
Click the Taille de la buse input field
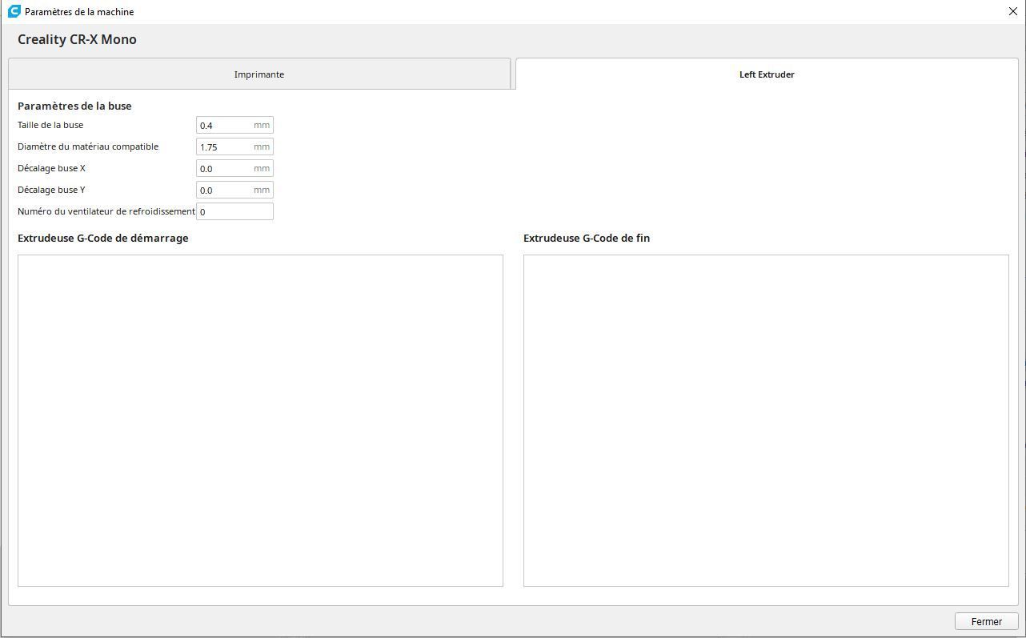point(234,125)
